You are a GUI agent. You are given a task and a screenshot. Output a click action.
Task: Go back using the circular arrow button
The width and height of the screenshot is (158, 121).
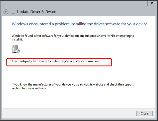pos(6,12)
